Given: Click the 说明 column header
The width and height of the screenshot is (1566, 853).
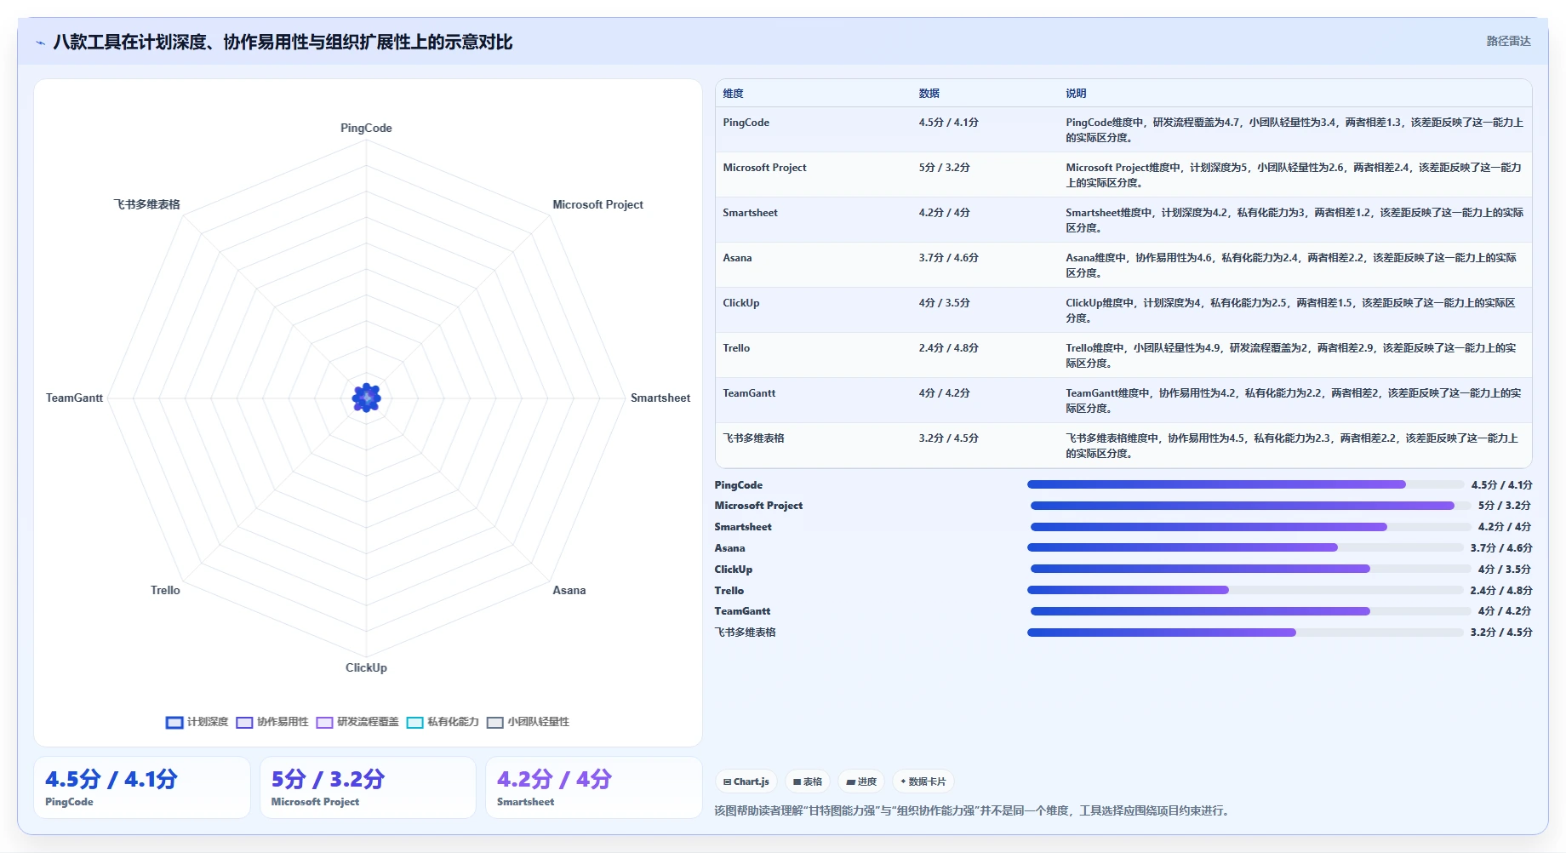Looking at the screenshot, I should pos(1076,94).
